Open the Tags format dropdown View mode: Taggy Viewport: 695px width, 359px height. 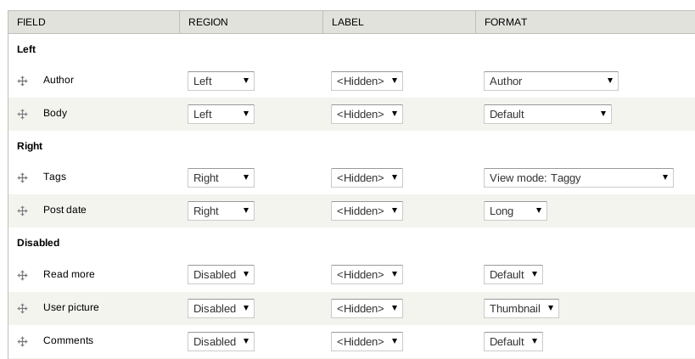click(x=579, y=177)
